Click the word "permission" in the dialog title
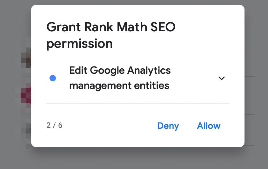This screenshot has width=268, height=169. click(x=79, y=43)
